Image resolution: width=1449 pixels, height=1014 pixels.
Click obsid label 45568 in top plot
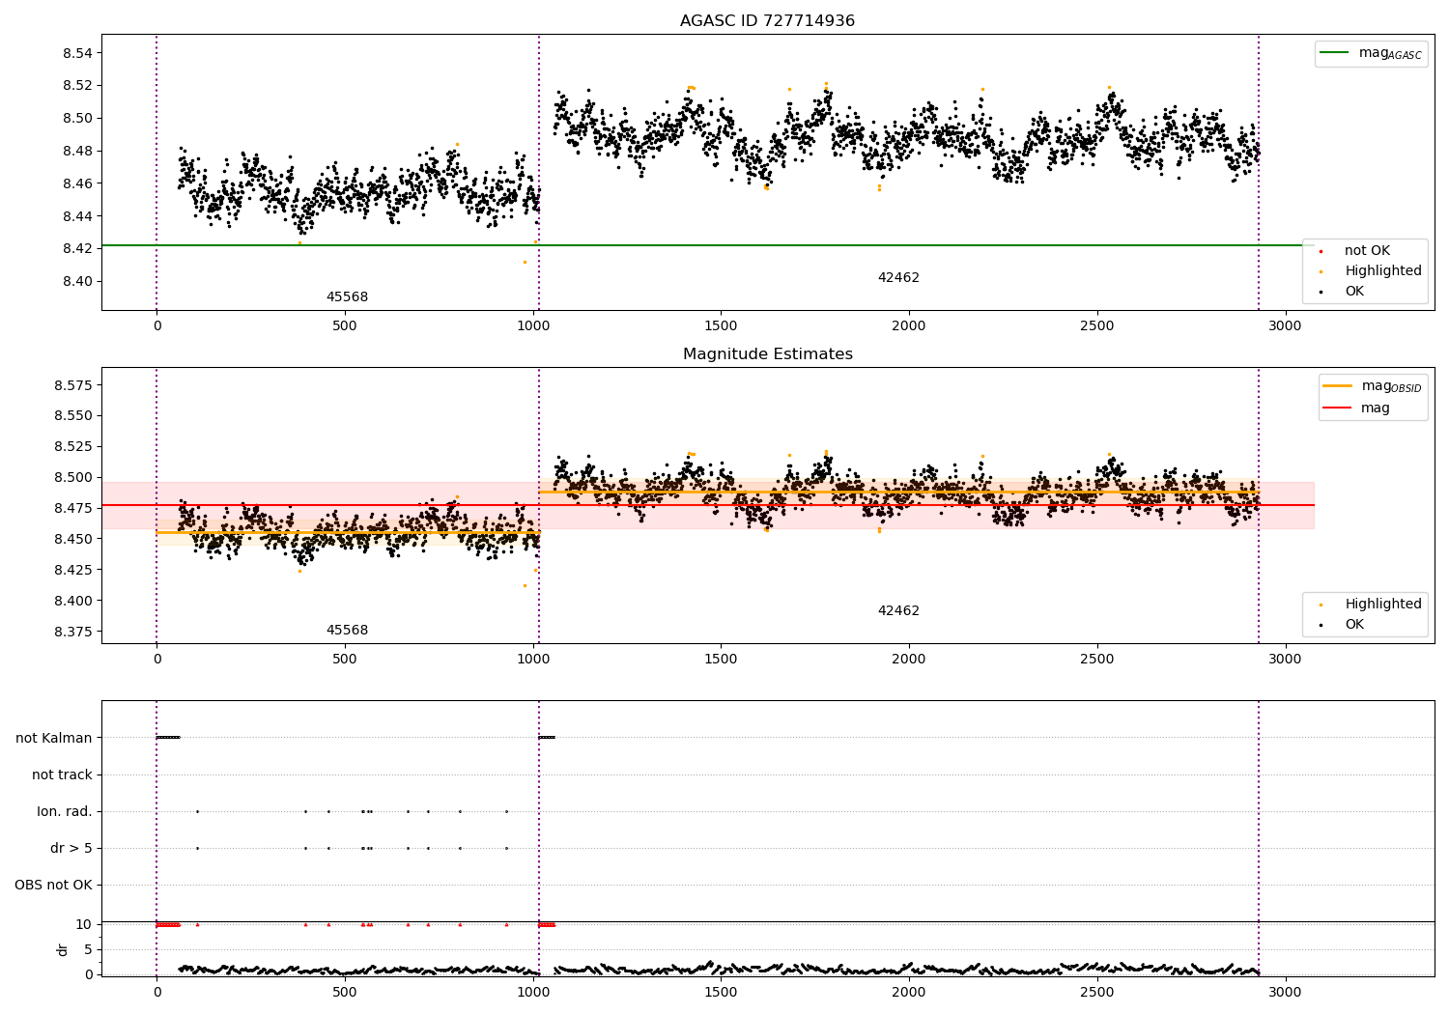coord(347,297)
